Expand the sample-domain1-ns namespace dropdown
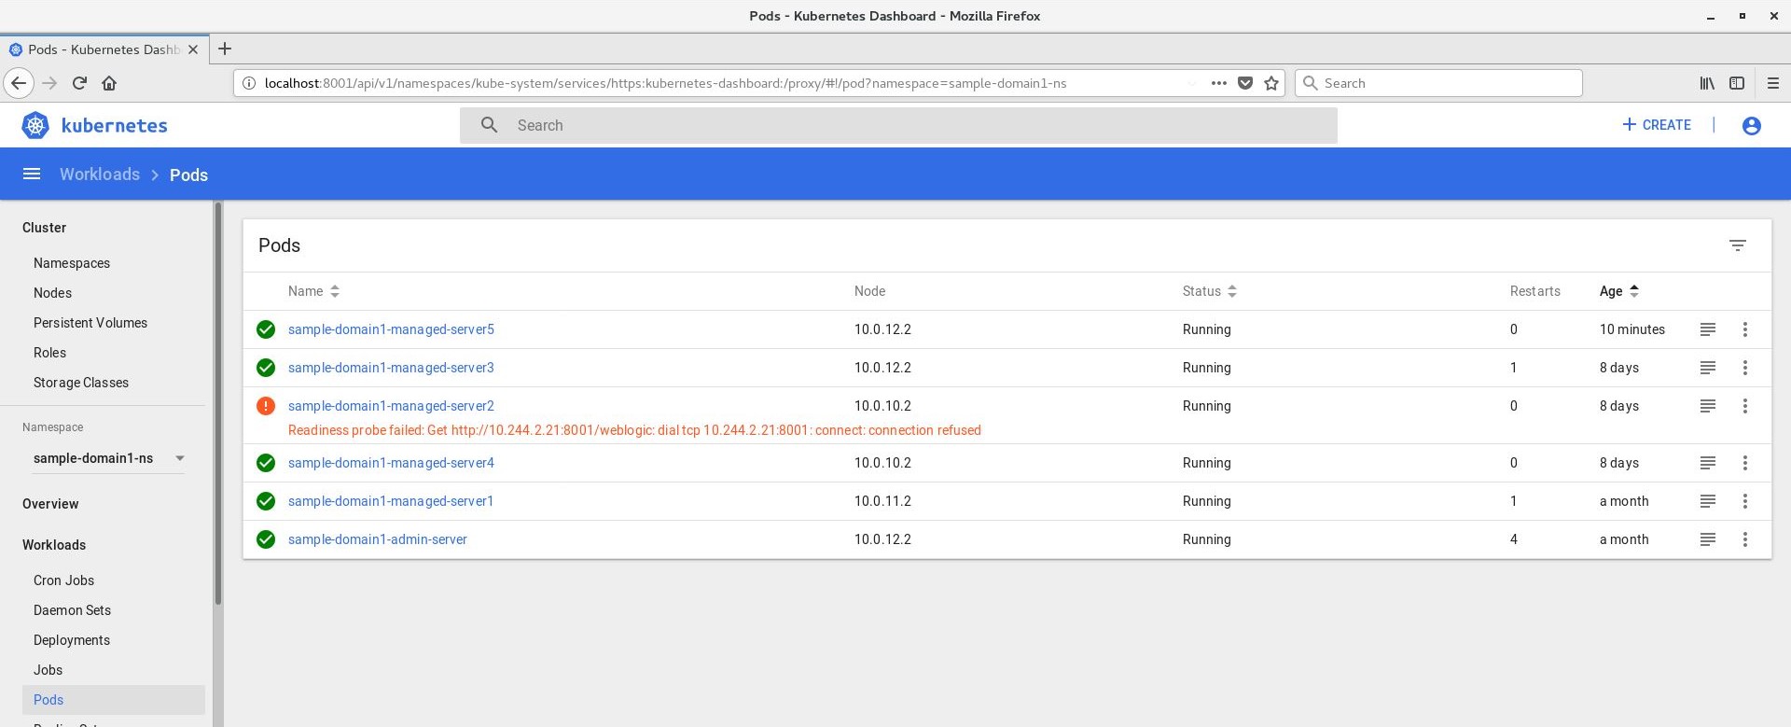 (x=179, y=458)
